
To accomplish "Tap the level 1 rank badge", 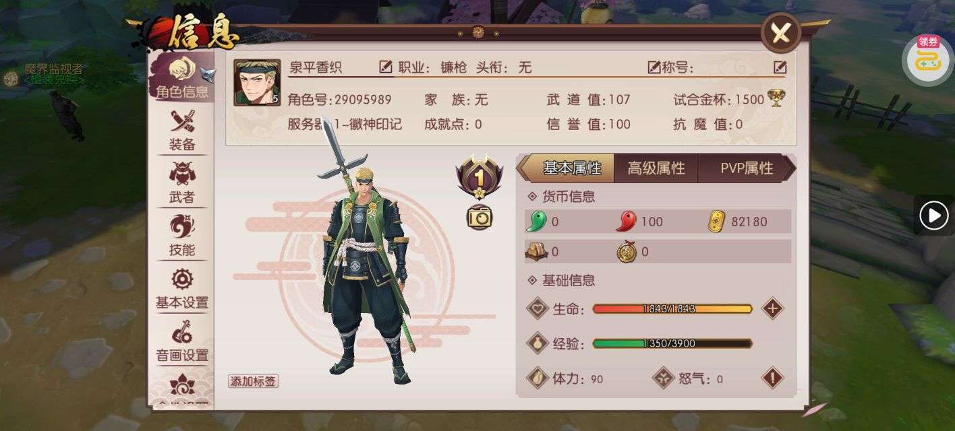I will [480, 178].
